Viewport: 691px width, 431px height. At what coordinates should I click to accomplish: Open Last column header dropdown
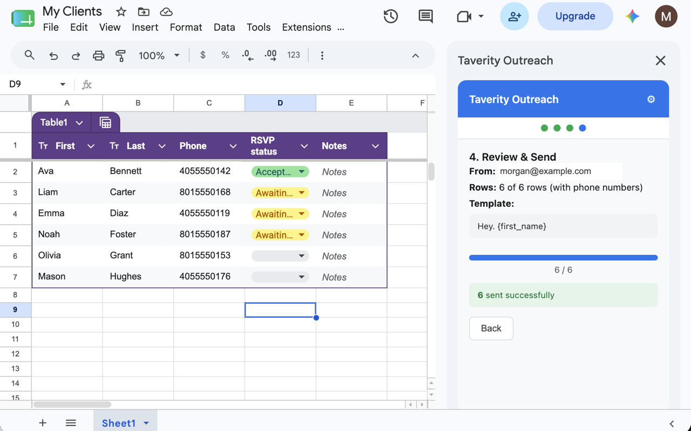pyautogui.click(x=162, y=146)
